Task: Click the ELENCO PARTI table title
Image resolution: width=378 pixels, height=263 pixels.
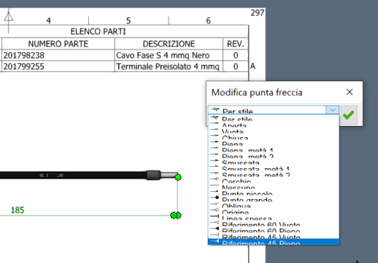Action: 98,32
